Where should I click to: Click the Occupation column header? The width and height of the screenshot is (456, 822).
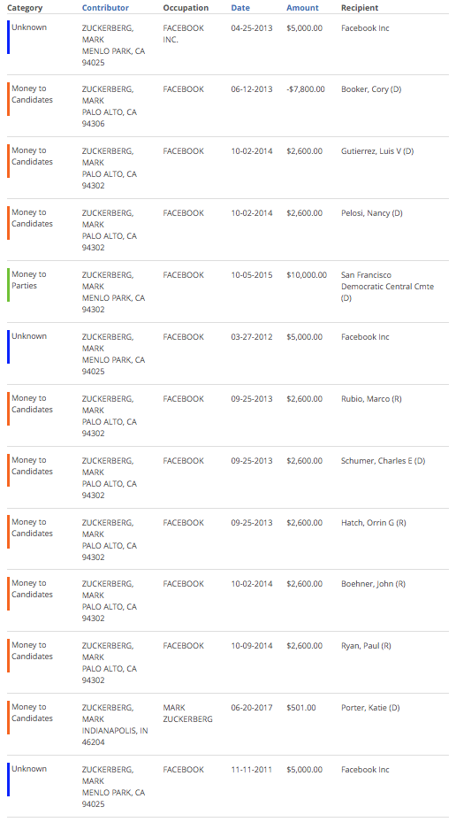click(186, 8)
